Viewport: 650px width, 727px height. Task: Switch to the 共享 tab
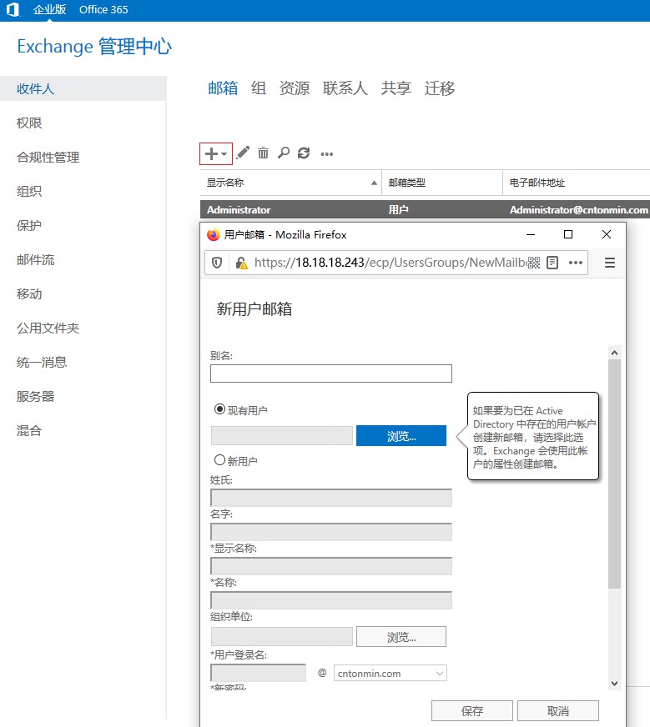(x=396, y=88)
